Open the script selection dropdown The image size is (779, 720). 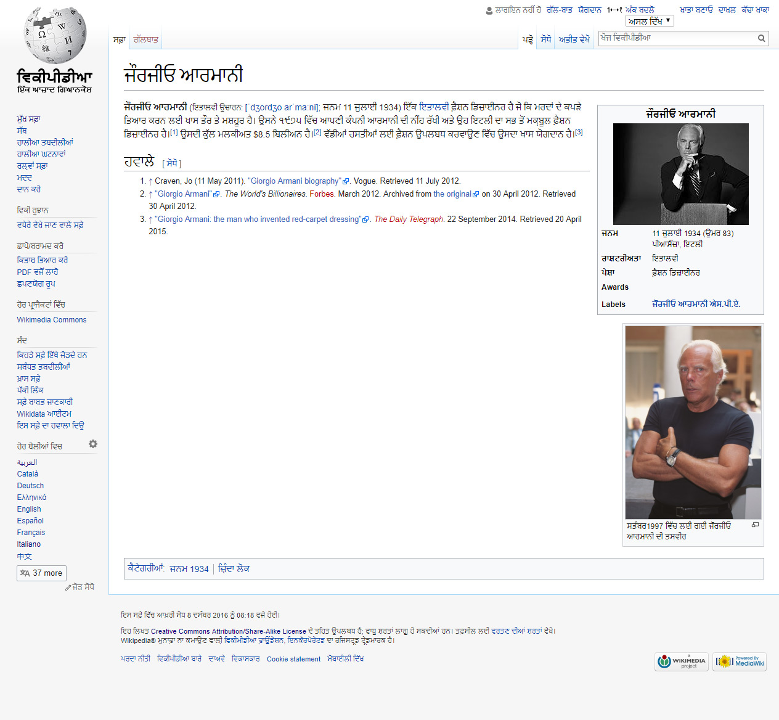point(650,21)
